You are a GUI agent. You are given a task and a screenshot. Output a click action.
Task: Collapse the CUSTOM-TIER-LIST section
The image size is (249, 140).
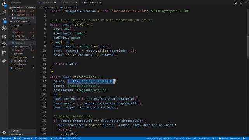[20, 22]
